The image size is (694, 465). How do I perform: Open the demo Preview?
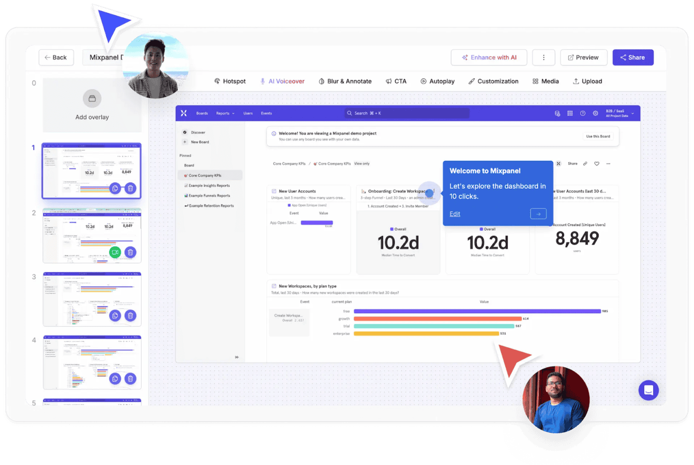point(583,57)
